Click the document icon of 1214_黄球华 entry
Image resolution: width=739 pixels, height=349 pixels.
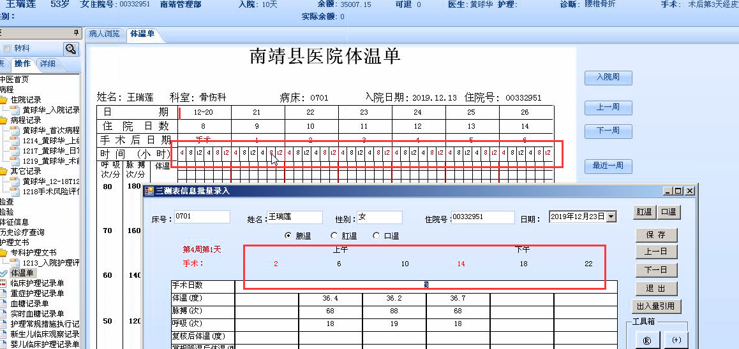click(x=15, y=141)
